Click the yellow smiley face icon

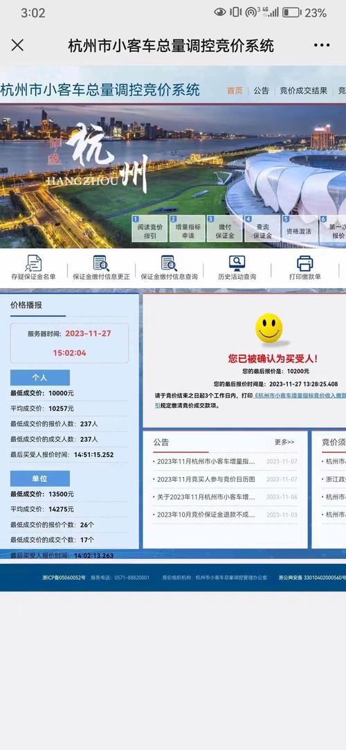(x=269, y=328)
